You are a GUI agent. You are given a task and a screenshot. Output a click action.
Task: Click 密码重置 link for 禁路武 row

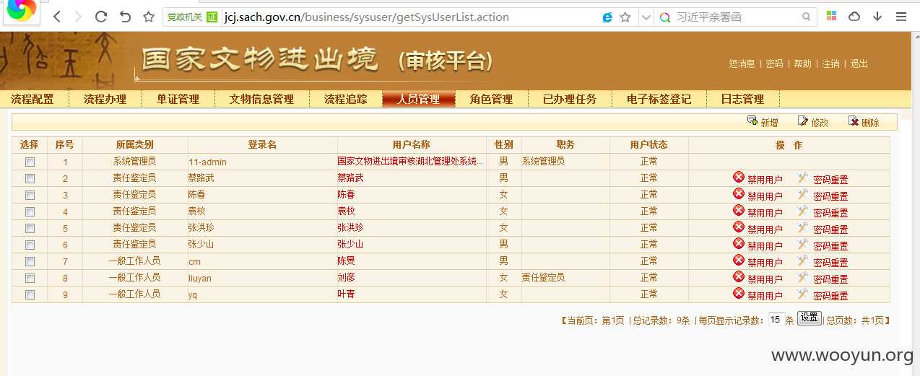coord(830,180)
